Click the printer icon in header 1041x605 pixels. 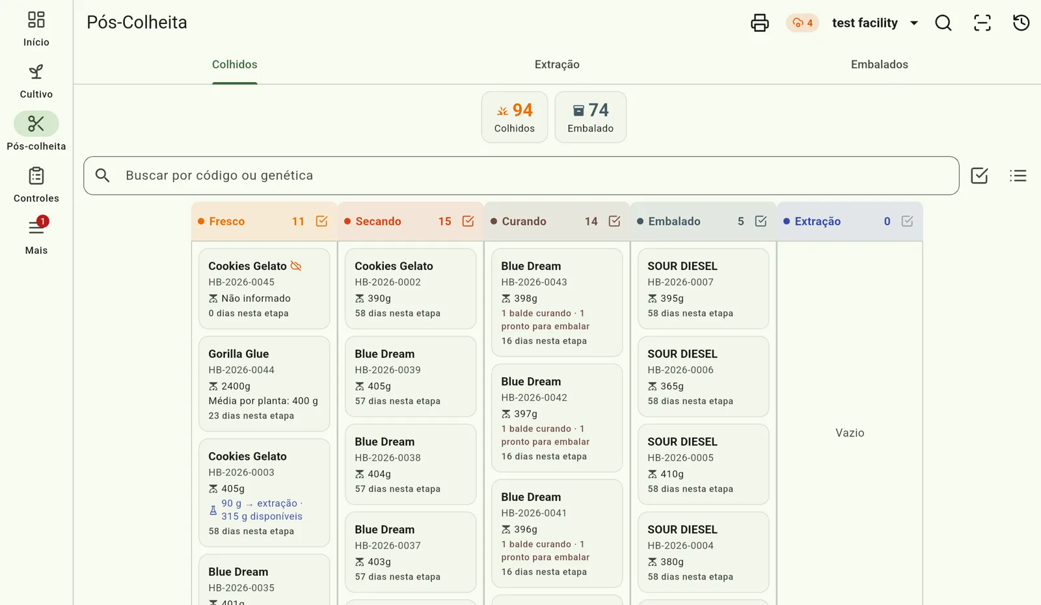pos(760,23)
